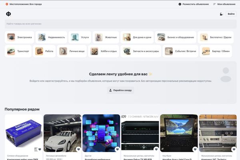Image resolution: width=240 pixels, height=160 pixels.
Task: Favorite the Enttec controller listing heart
Action: (40, 149)
